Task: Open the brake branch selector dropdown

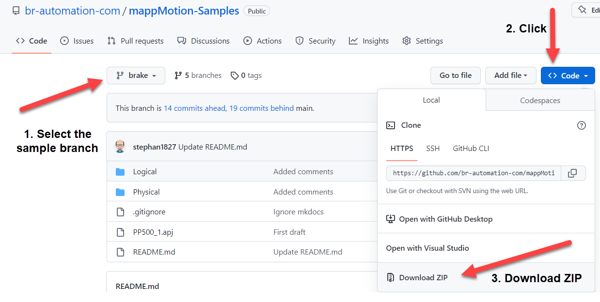Action: tap(136, 75)
